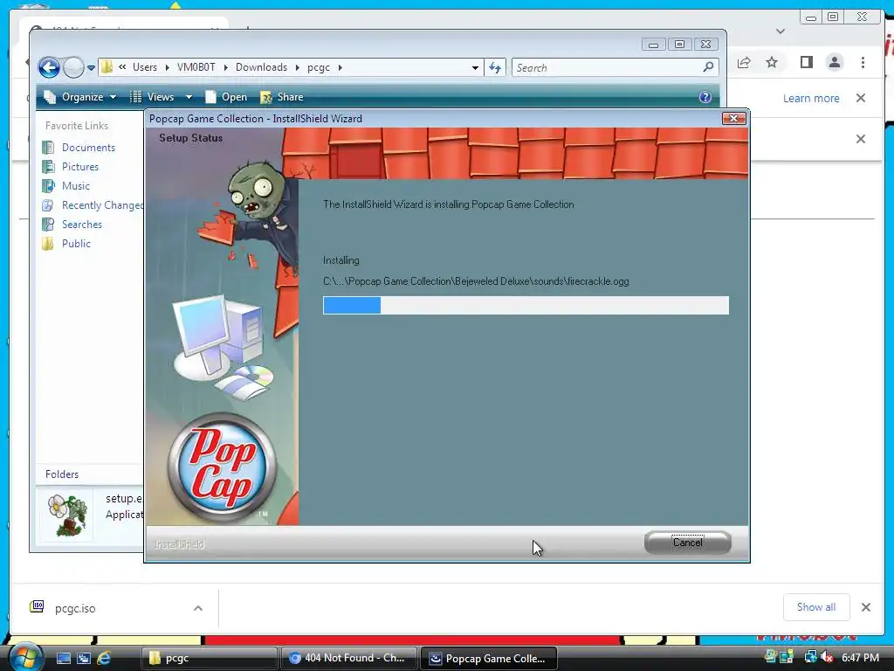This screenshot has width=894, height=671.
Task: Click the network tray icon
Action: coord(810,657)
